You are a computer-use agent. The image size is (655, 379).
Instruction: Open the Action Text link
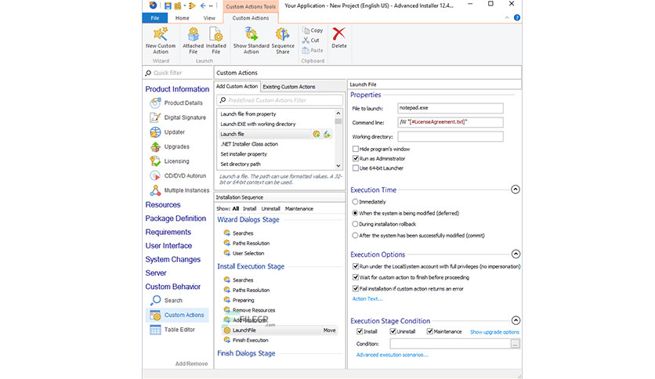(367, 299)
